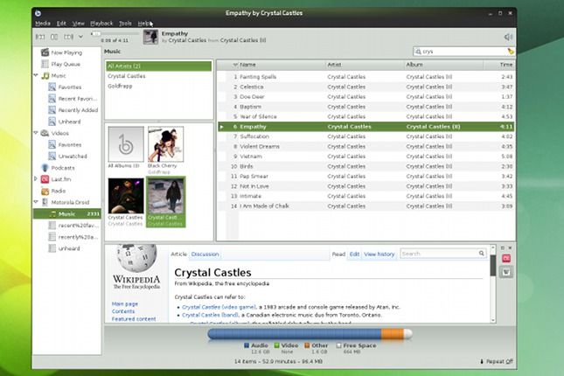Open the Playback menu
Image resolution: width=564 pixels, height=376 pixels.
[x=101, y=24]
